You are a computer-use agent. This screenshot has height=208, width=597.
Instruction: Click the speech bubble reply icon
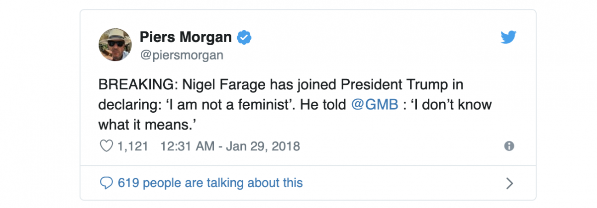click(x=106, y=183)
